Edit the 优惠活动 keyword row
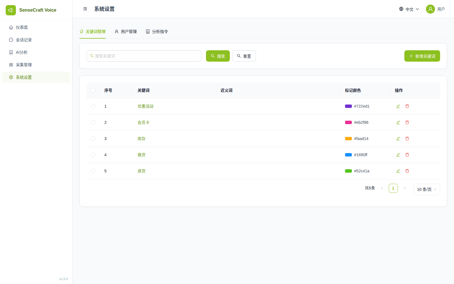454x284 pixels. point(398,106)
